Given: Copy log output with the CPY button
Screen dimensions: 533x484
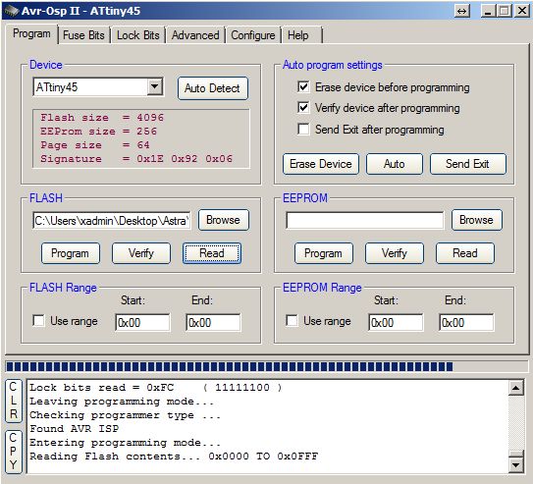Looking at the screenshot, I should pos(14,452).
